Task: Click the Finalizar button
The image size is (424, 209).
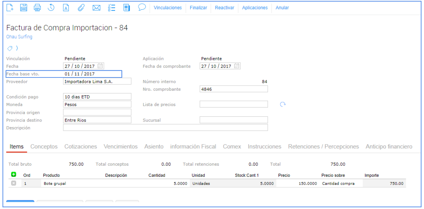Action: coord(198,8)
